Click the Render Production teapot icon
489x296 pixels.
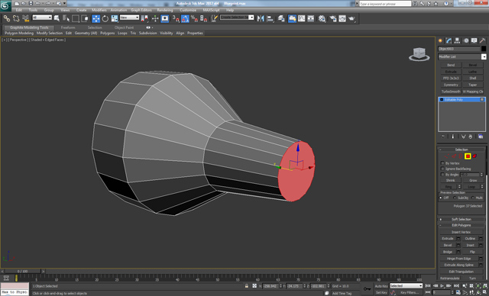[x=351, y=18]
